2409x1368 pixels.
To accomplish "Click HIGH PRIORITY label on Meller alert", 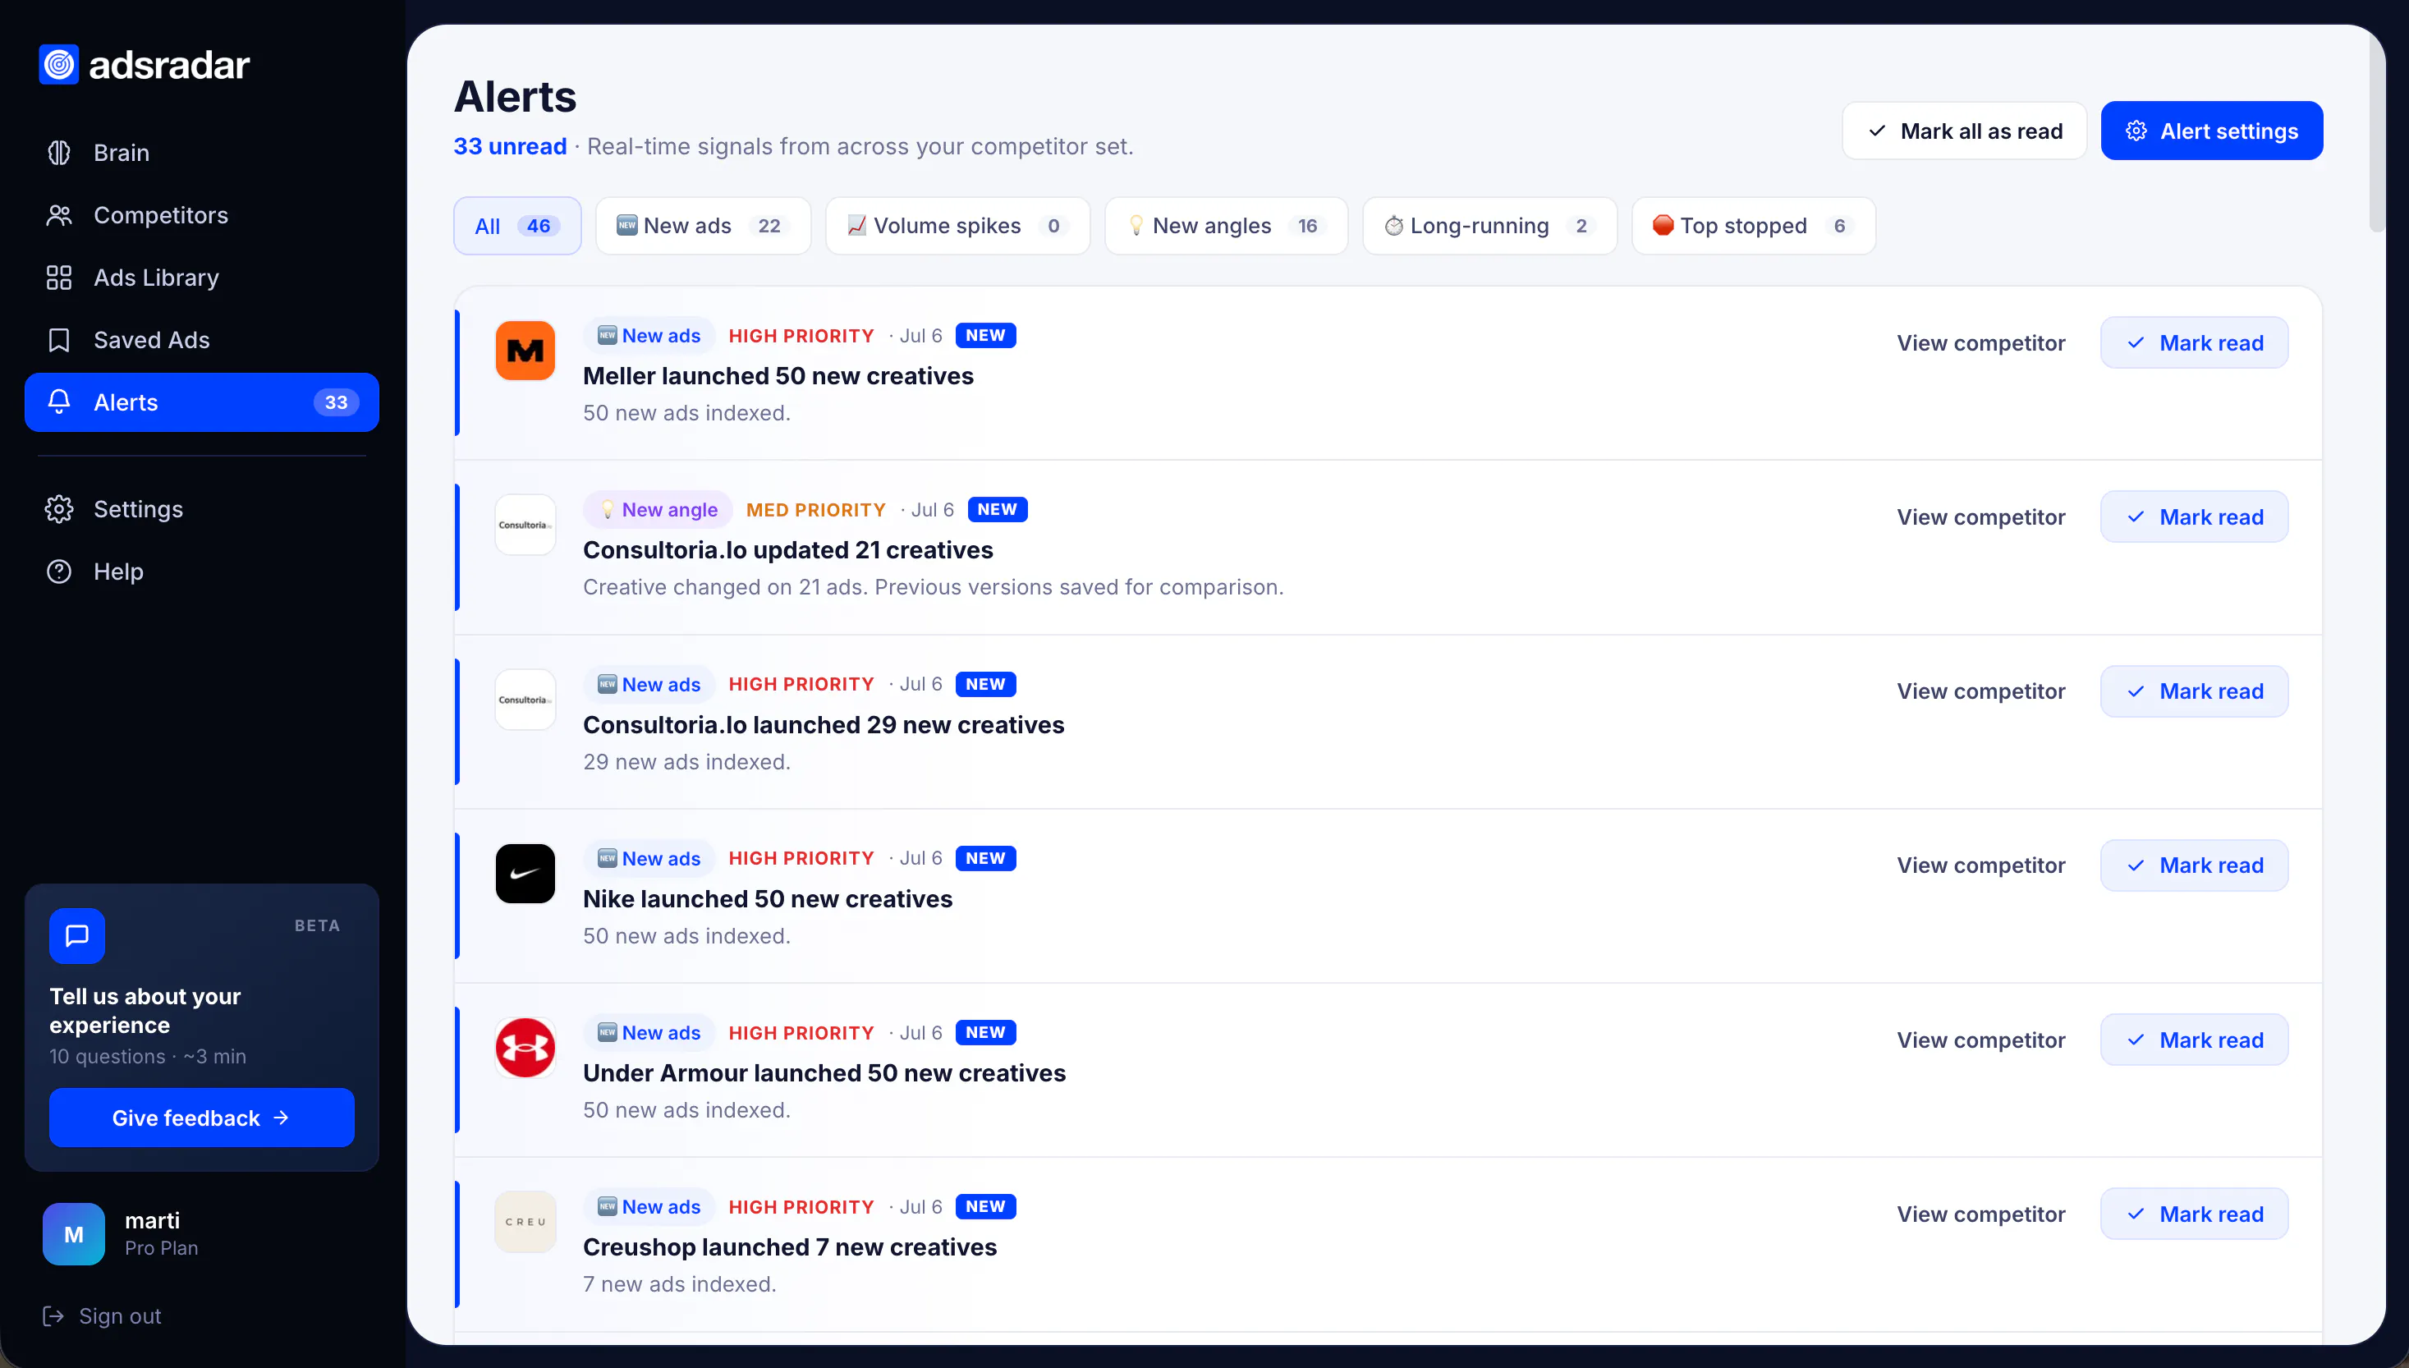I will coord(801,335).
